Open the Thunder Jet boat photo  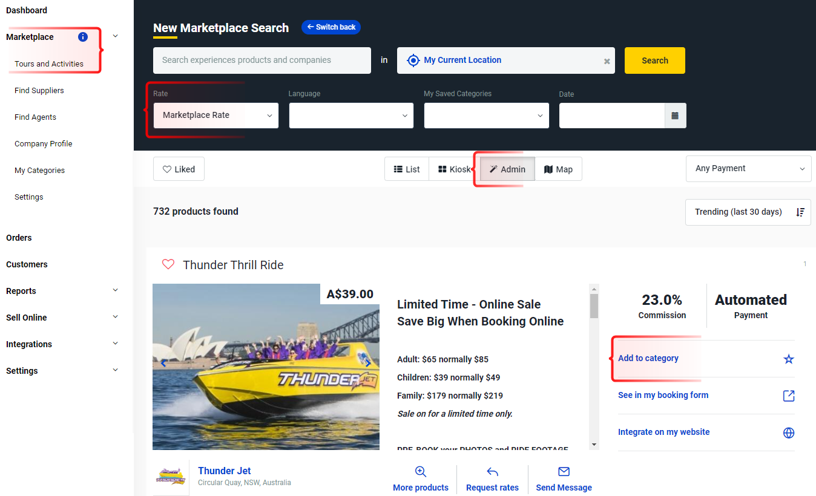point(266,367)
